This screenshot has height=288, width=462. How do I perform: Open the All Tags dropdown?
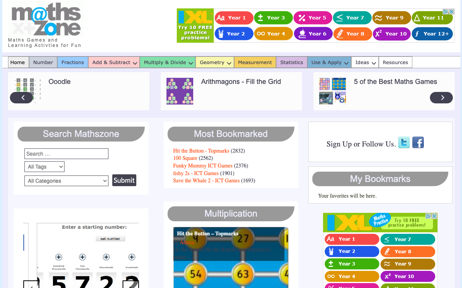[44, 167]
